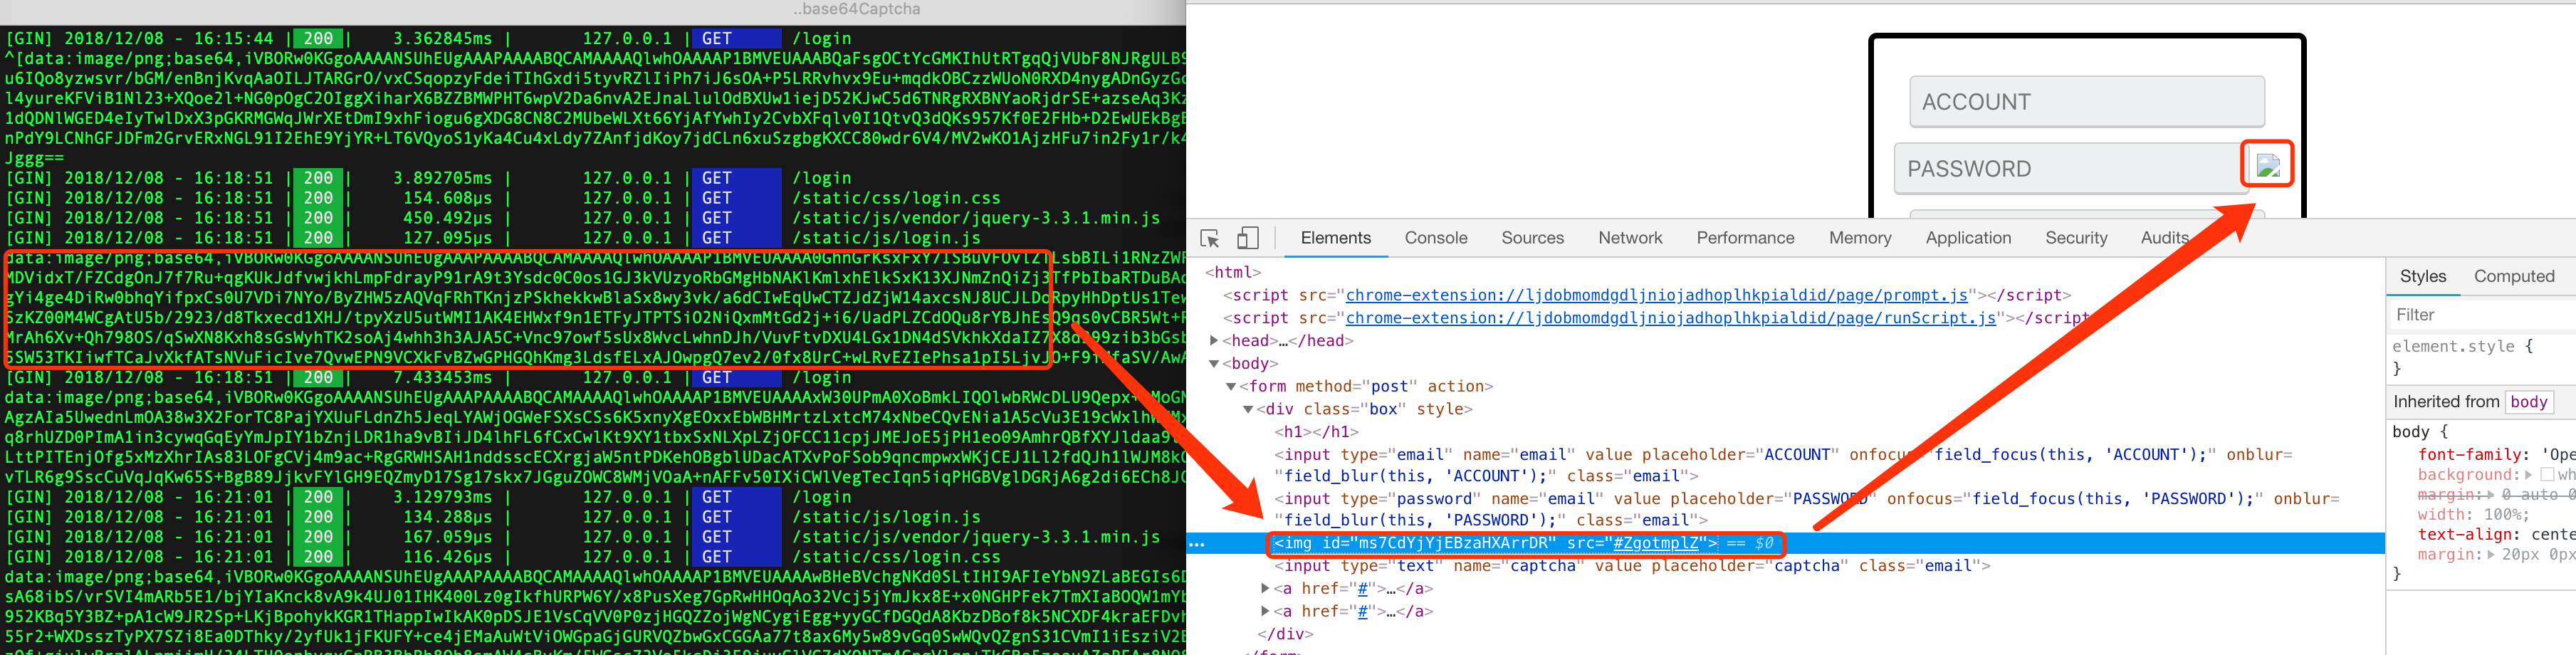Toggle the device toolbar icon in DevTools

[x=1247, y=238]
